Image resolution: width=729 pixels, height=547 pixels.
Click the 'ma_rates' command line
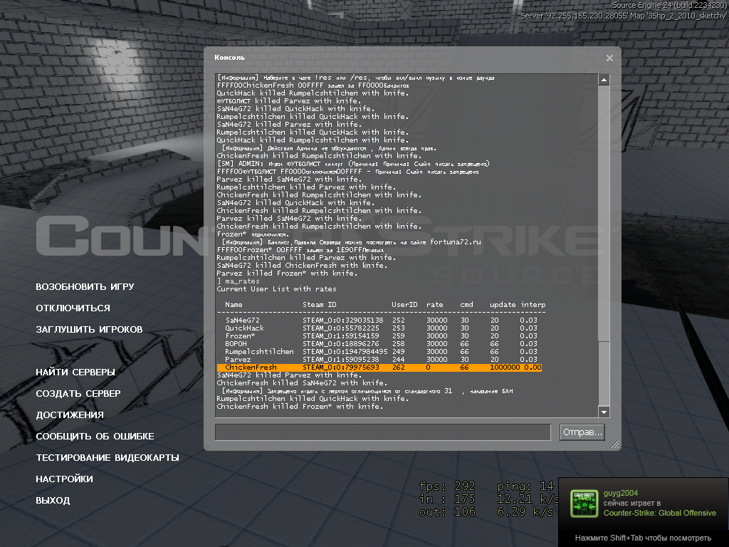pyautogui.click(x=238, y=281)
